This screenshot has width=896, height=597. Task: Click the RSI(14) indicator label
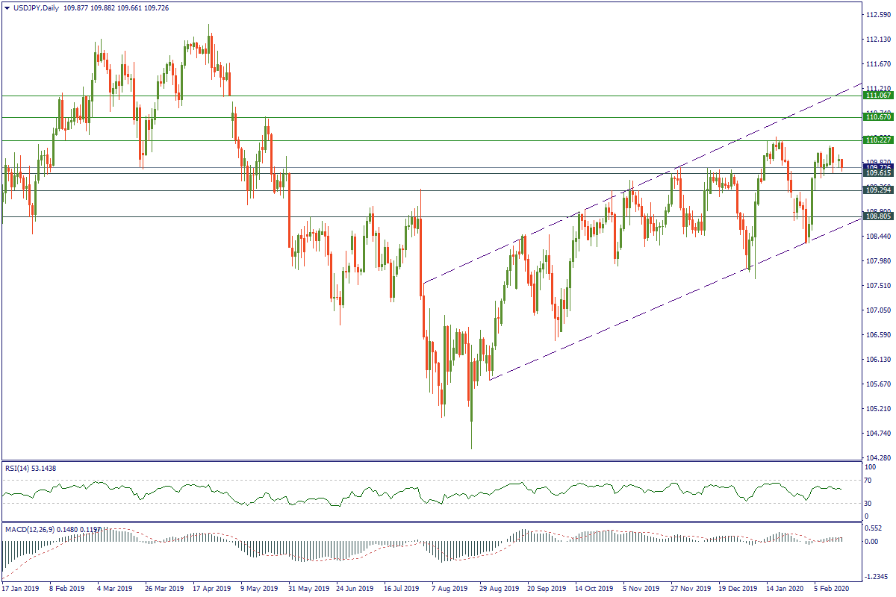(24, 468)
